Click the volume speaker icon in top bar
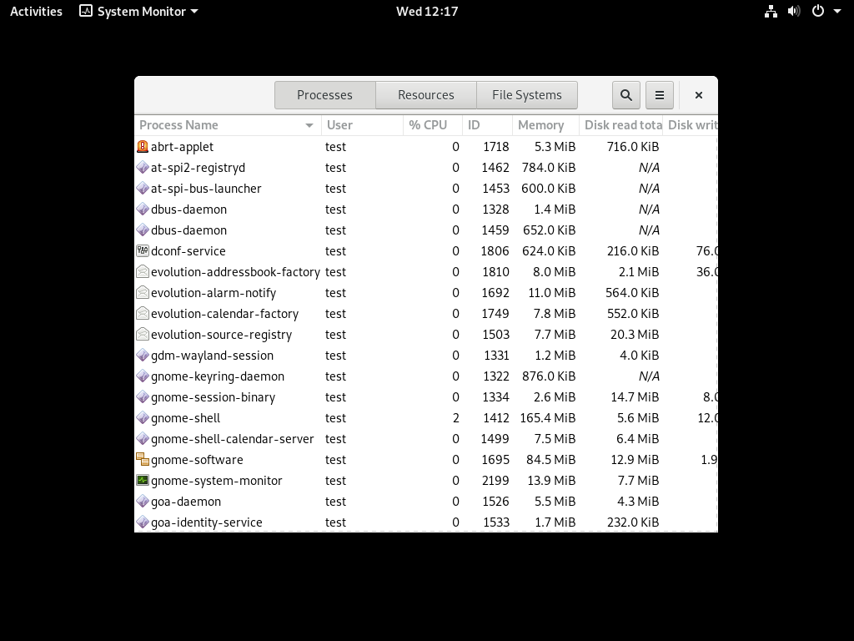 pos(794,12)
